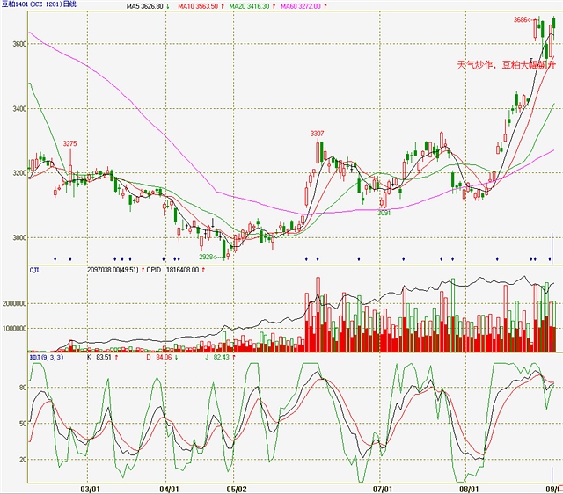Click the 05/02 date label
This screenshot has height=494, width=563.
[237, 489]
